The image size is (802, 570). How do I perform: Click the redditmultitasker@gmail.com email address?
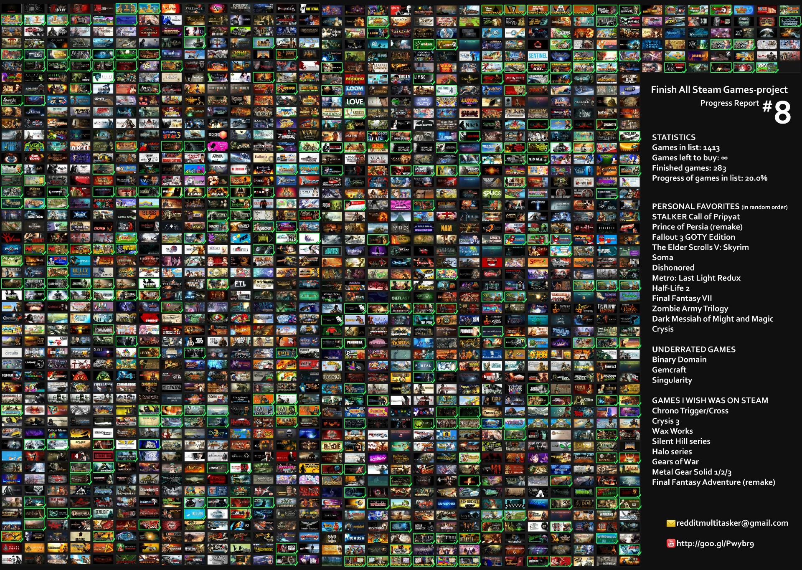(x=732, y=523)
